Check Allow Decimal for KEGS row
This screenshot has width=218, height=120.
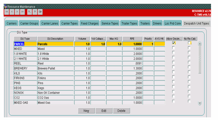[173, 87]
